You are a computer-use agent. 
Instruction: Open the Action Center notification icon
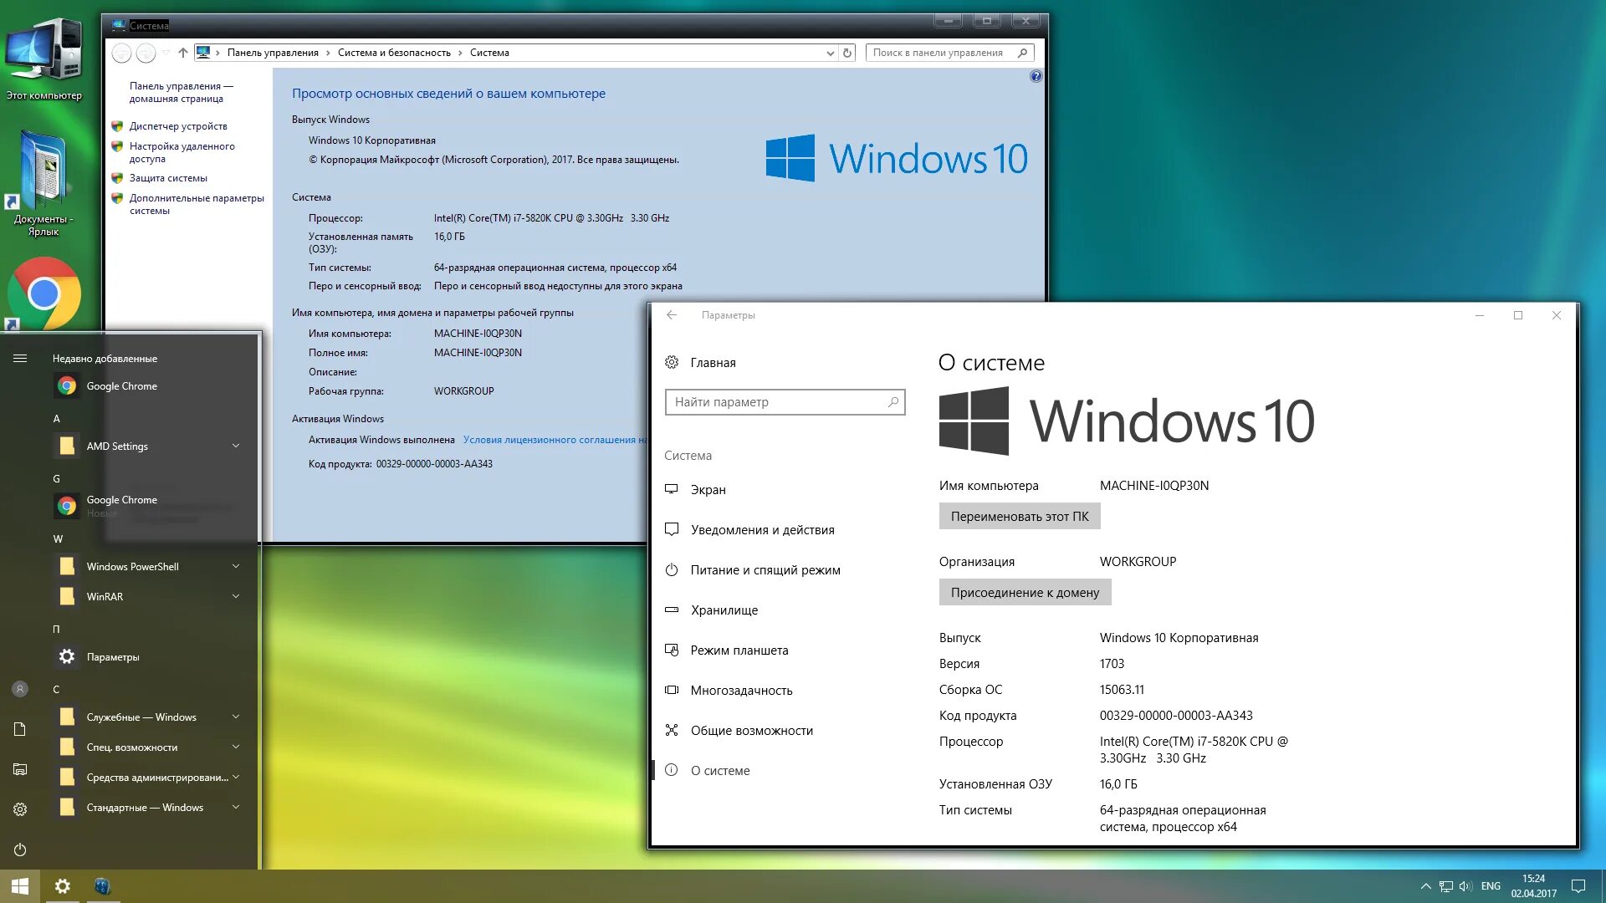[1578, 886]
